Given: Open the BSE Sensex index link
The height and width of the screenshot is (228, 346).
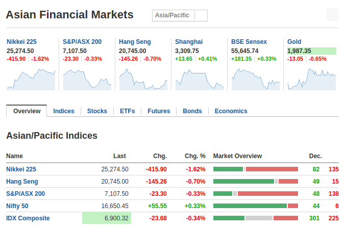Looking at the screenshot, I should coord(249,42).
